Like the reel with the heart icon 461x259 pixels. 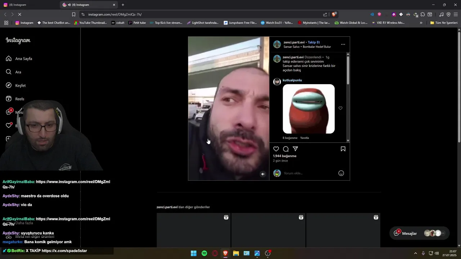click(276, 149)
